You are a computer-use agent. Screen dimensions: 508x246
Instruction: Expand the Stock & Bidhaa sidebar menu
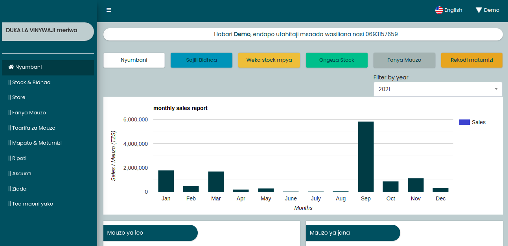pos(29,83)
